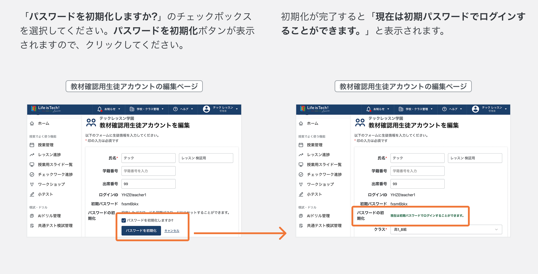Click ヘルプ question mark icon in right screenshot

click(x=444, y=109)
